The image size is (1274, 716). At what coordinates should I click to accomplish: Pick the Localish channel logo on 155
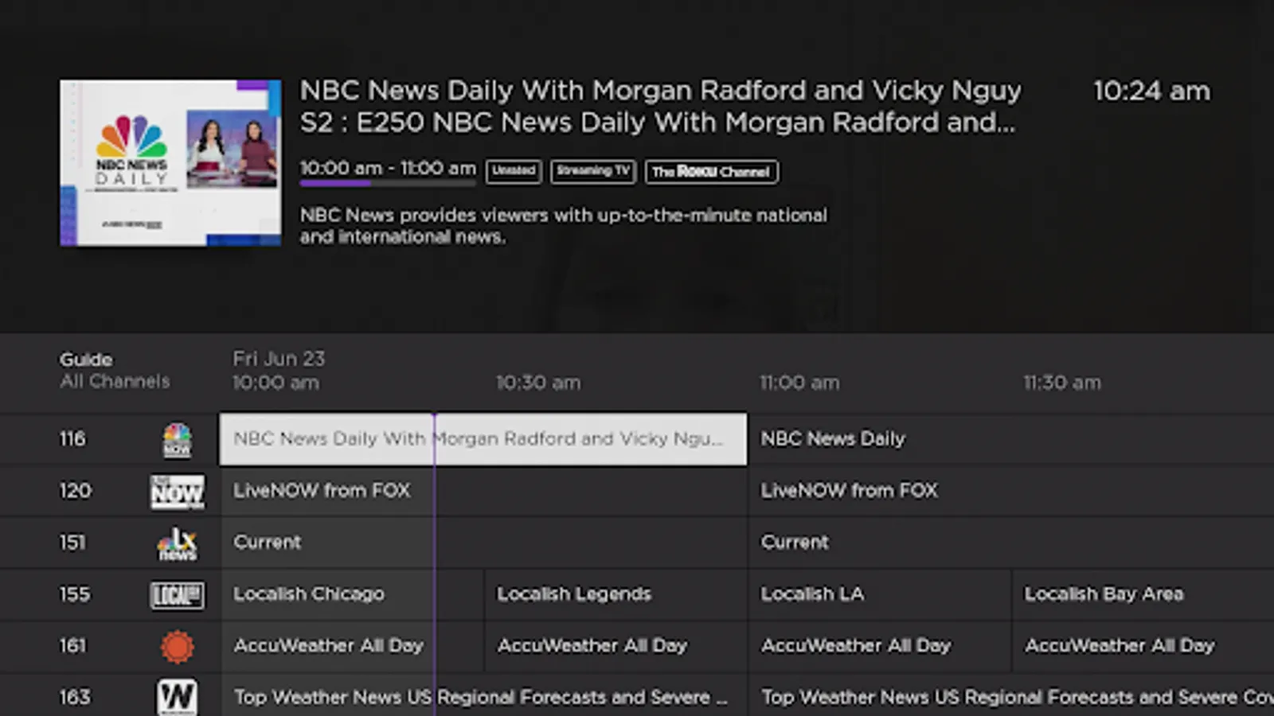pos(178,595)
